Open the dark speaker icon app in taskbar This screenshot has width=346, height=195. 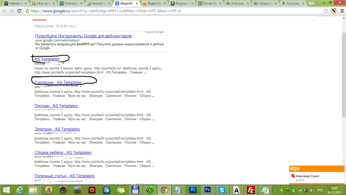tap(63, 190)
